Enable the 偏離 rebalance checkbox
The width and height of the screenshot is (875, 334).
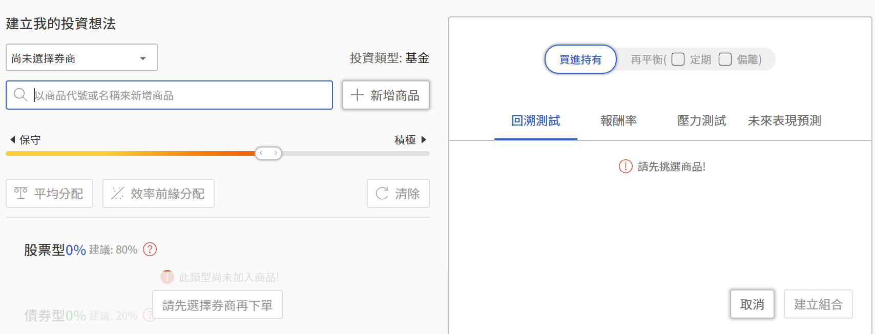click(725, 59)
